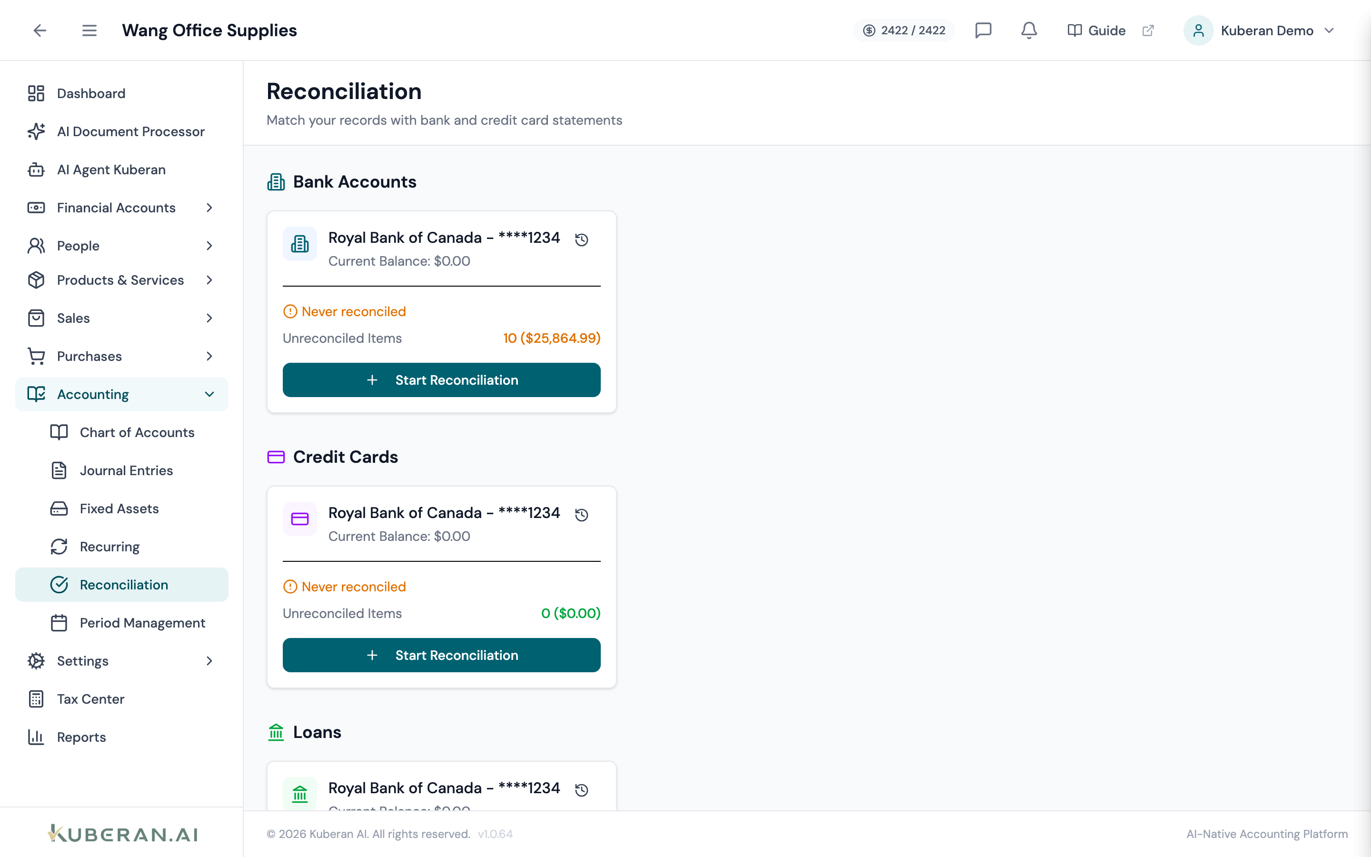Click the Journal Entries document icon
The image size is (1371, 857).
point(59,470)
